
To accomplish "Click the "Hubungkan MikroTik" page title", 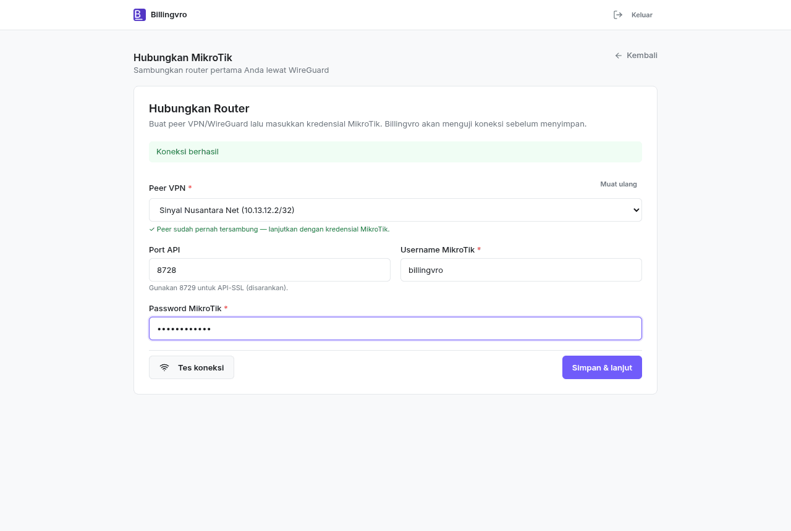I will pos(183,57).
